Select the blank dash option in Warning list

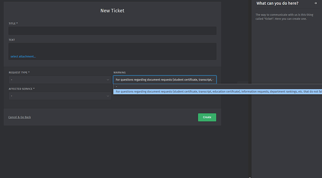217,87
